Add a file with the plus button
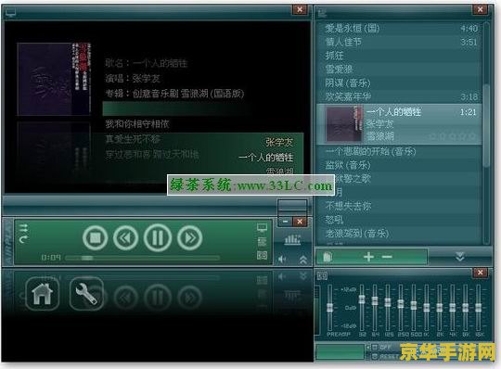 (x=368, y=257)
